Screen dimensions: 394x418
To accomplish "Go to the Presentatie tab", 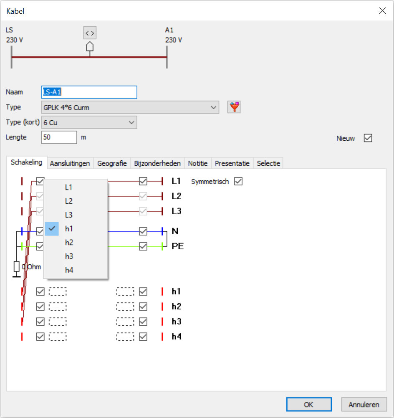I will pos(232,163).
